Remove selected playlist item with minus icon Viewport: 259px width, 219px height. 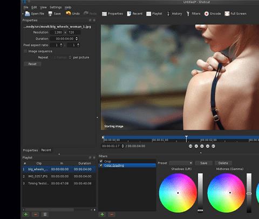tap(36, 214)
